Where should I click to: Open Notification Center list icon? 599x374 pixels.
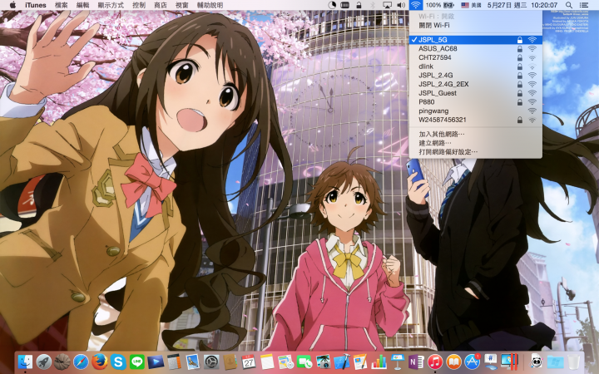click(584, 5)
